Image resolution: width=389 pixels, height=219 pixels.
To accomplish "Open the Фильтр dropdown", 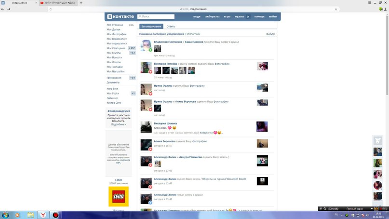I will (270, 34).
